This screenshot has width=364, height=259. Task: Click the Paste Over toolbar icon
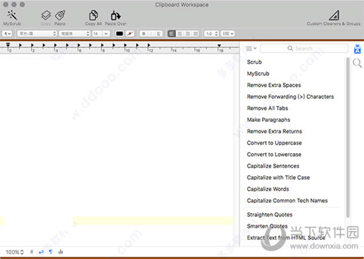click(115, 15)
